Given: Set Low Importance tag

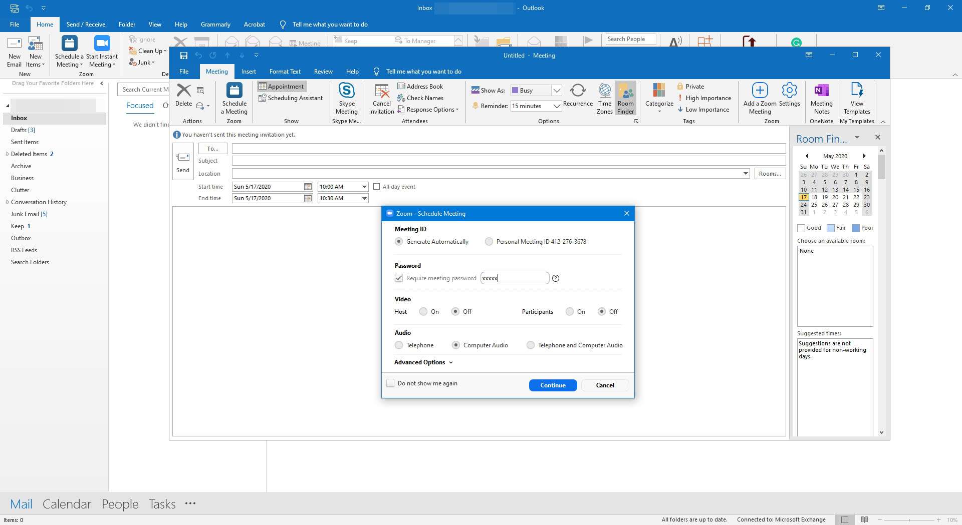Looking at the screenshot, I should pos(703,109).
